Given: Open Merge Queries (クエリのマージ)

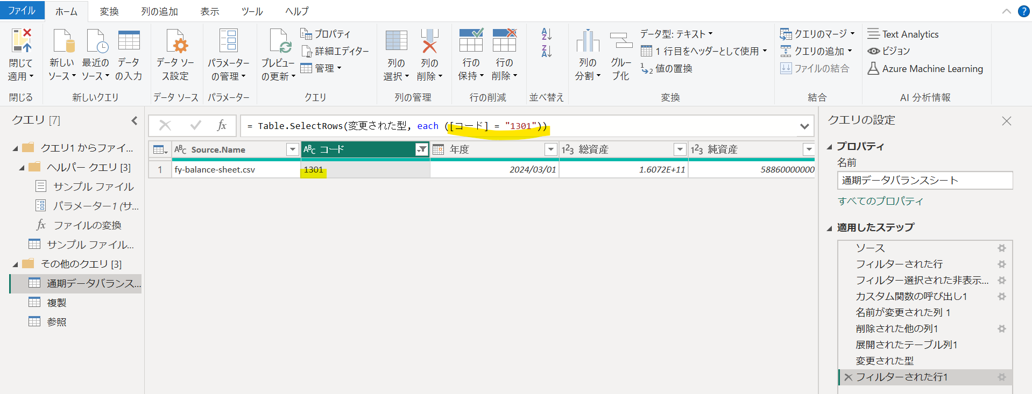Looking at the screenshot, I should pos(817,34).
